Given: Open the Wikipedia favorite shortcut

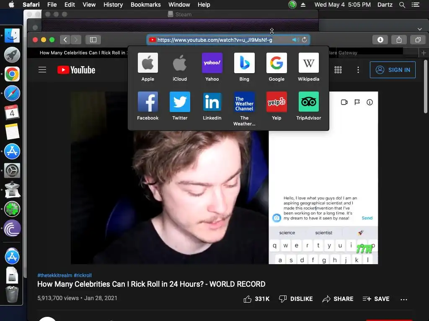Looking at the screenshot, I should click(309, 67).
